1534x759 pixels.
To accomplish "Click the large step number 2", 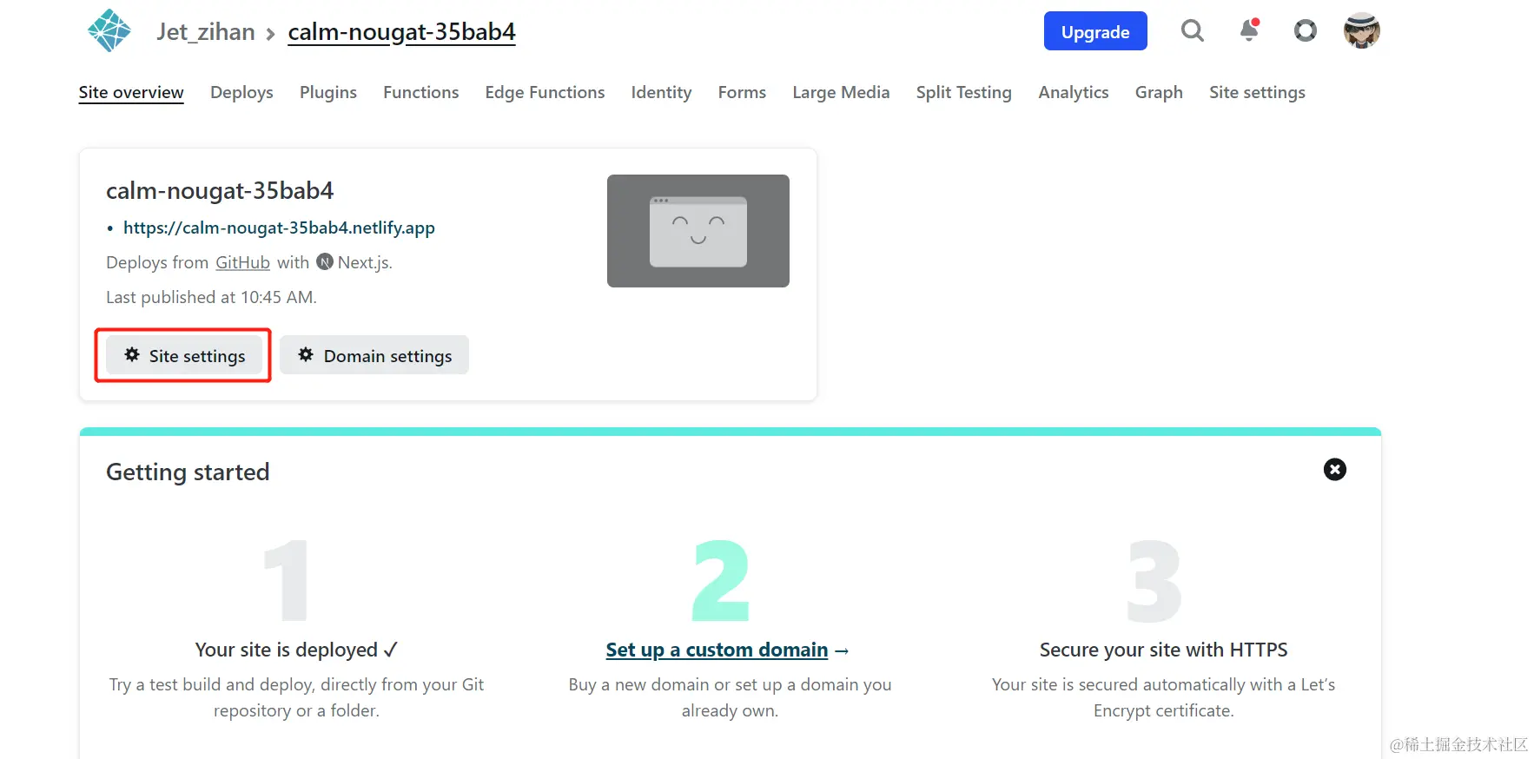I will tap(720, 580).
